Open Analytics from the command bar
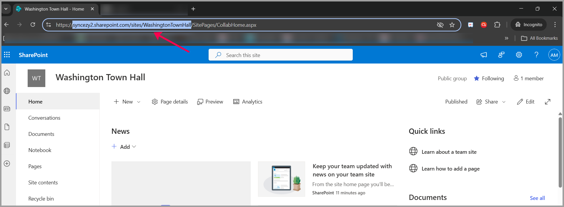This screenshot has width=564, height=207. tap(248, 102)
